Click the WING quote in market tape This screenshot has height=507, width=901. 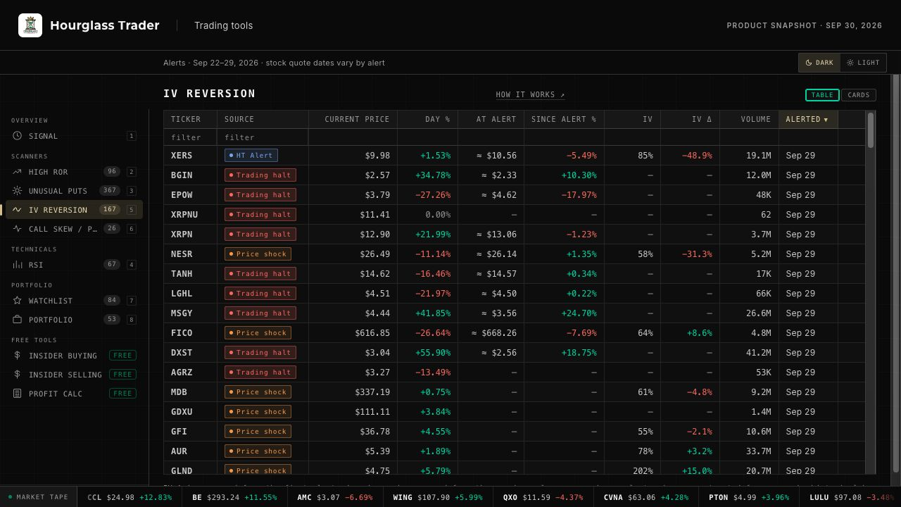[438, 497]
